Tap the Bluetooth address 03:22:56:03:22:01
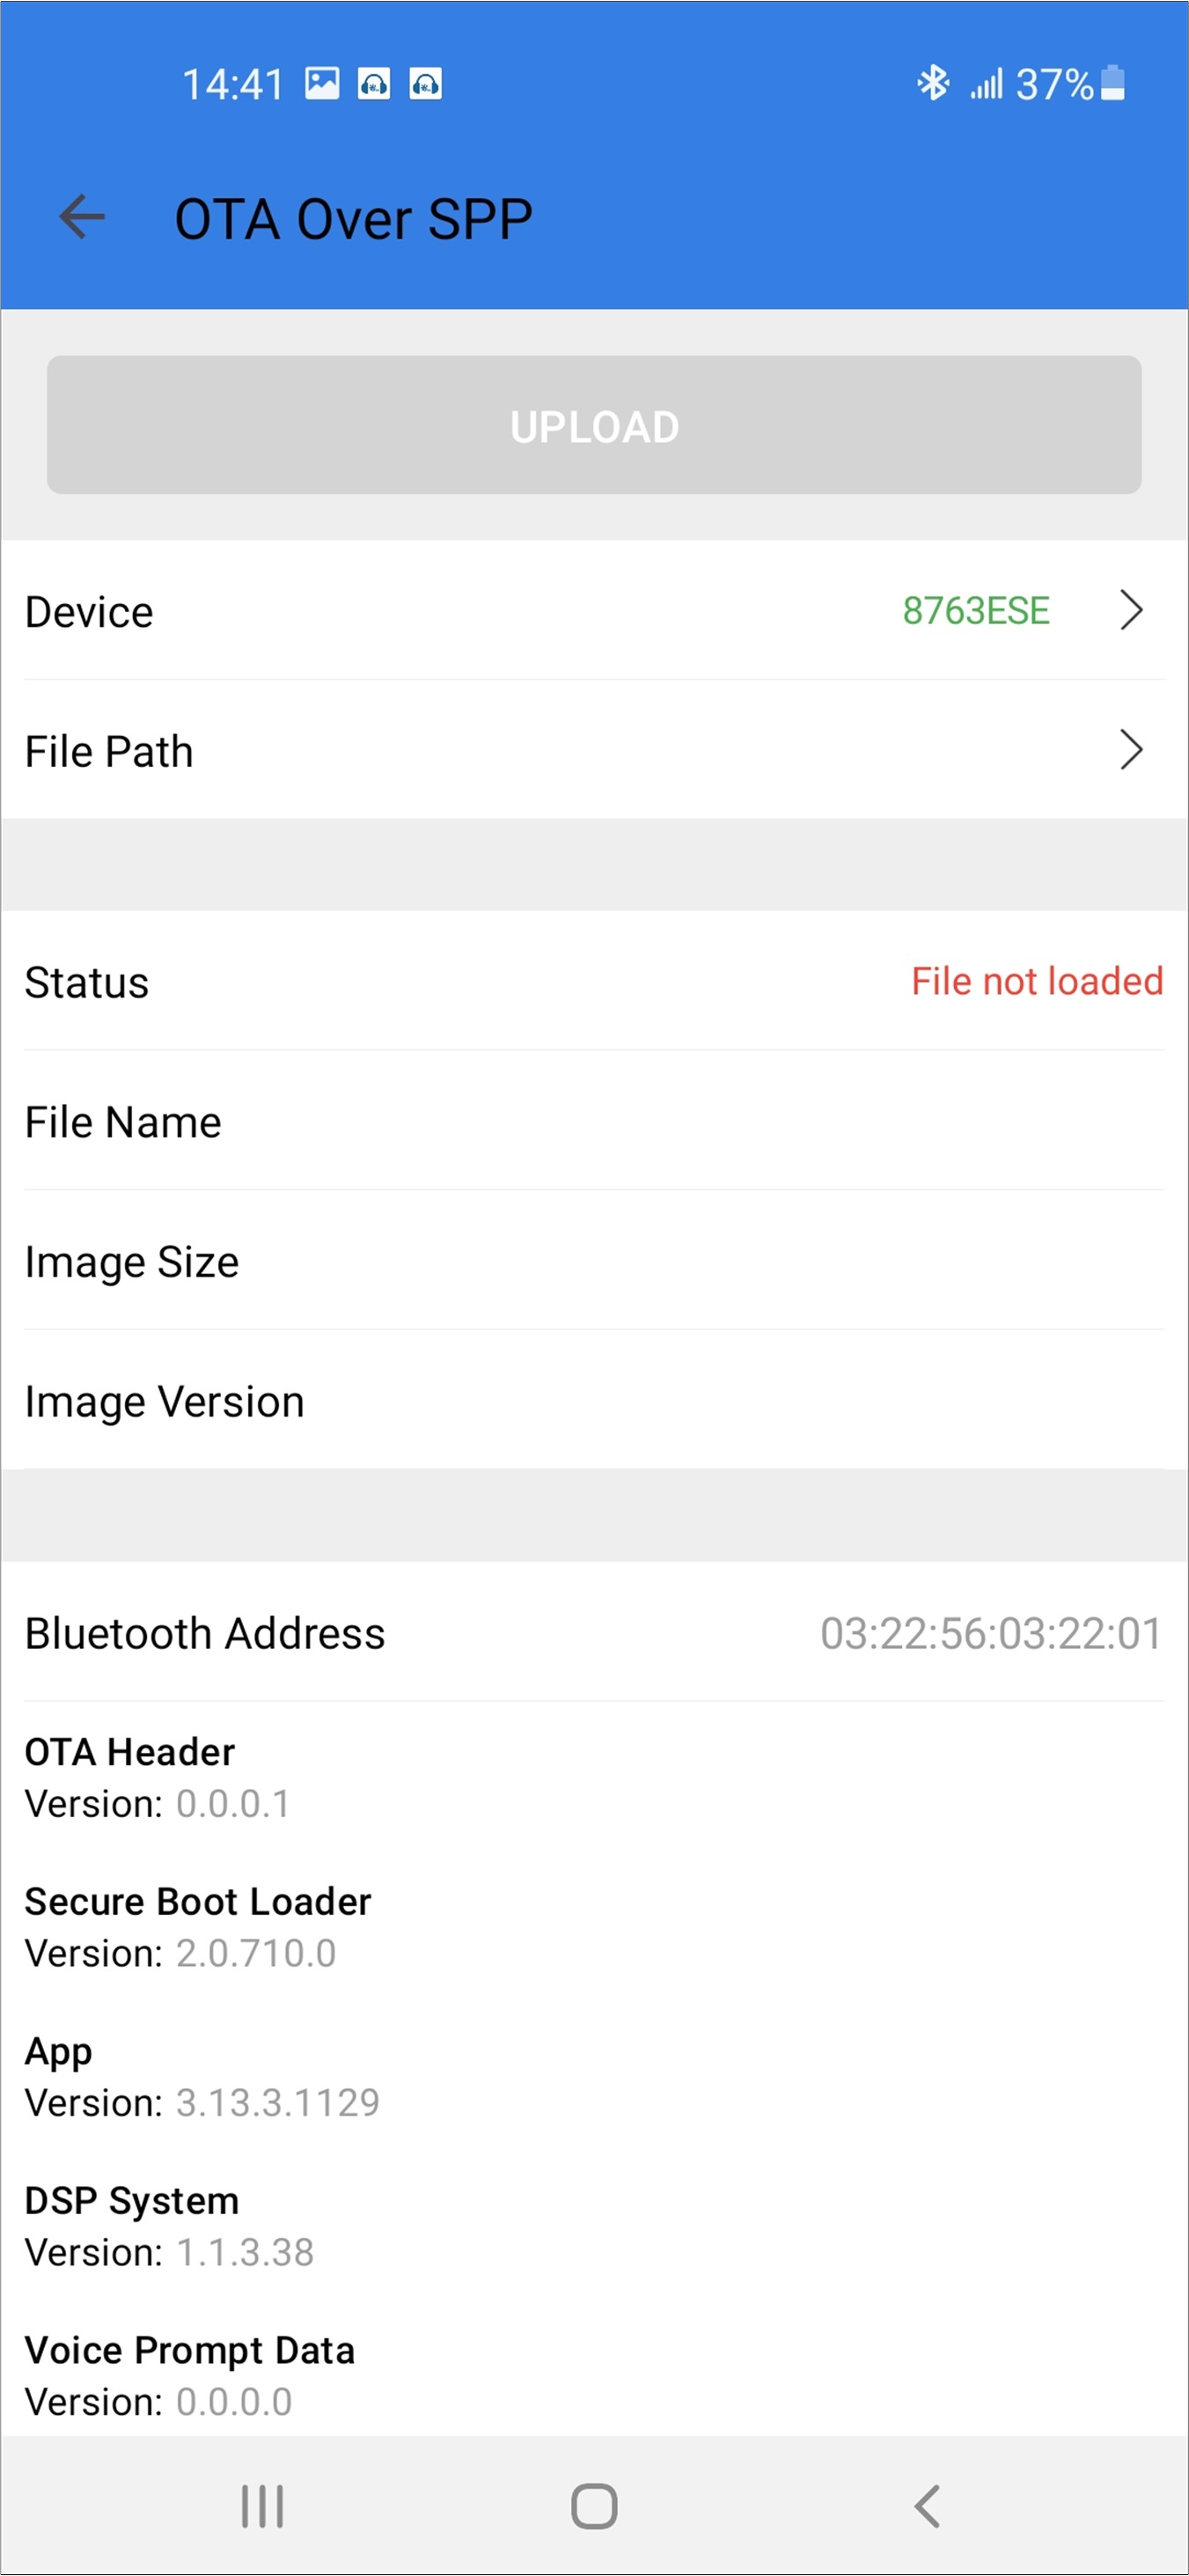The image size is (1189, 2576). 991,1633
